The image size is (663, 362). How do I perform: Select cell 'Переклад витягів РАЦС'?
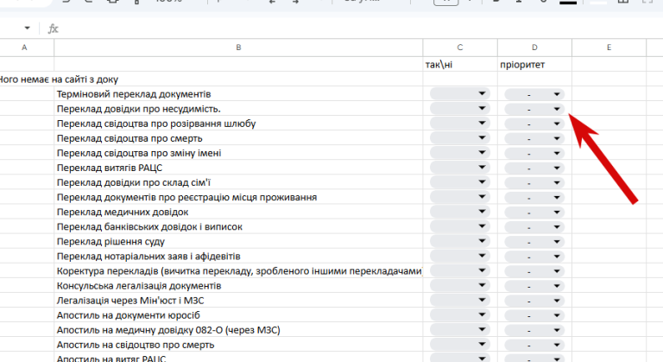click(238, 168)
